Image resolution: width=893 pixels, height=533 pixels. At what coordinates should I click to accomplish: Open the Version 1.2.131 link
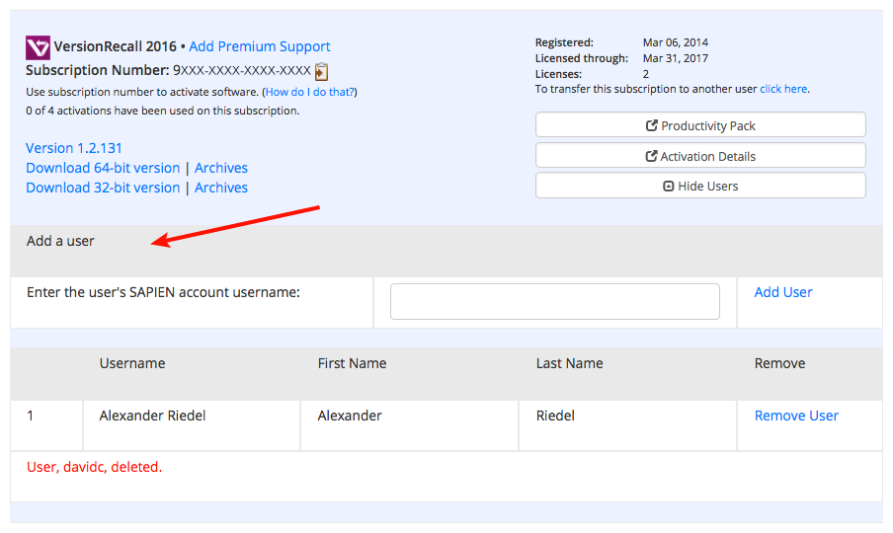74,148
